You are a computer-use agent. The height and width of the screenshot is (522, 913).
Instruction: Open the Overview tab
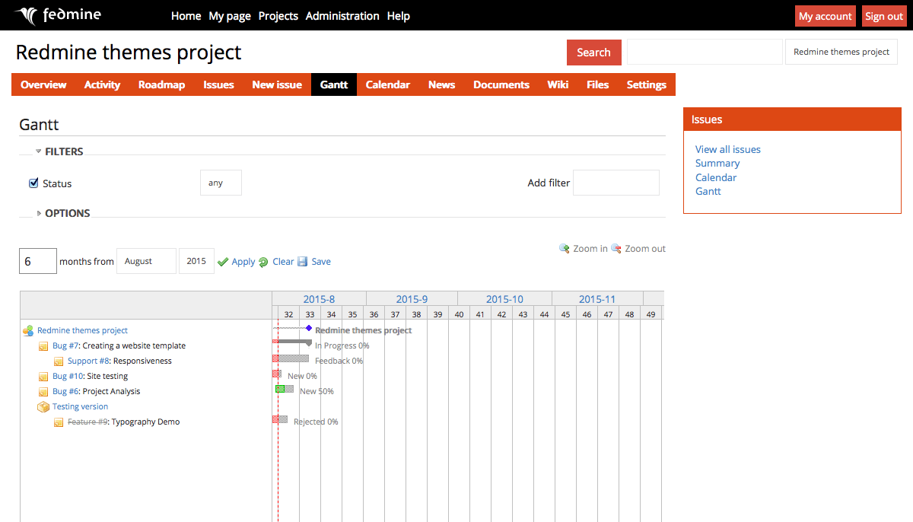43,84
